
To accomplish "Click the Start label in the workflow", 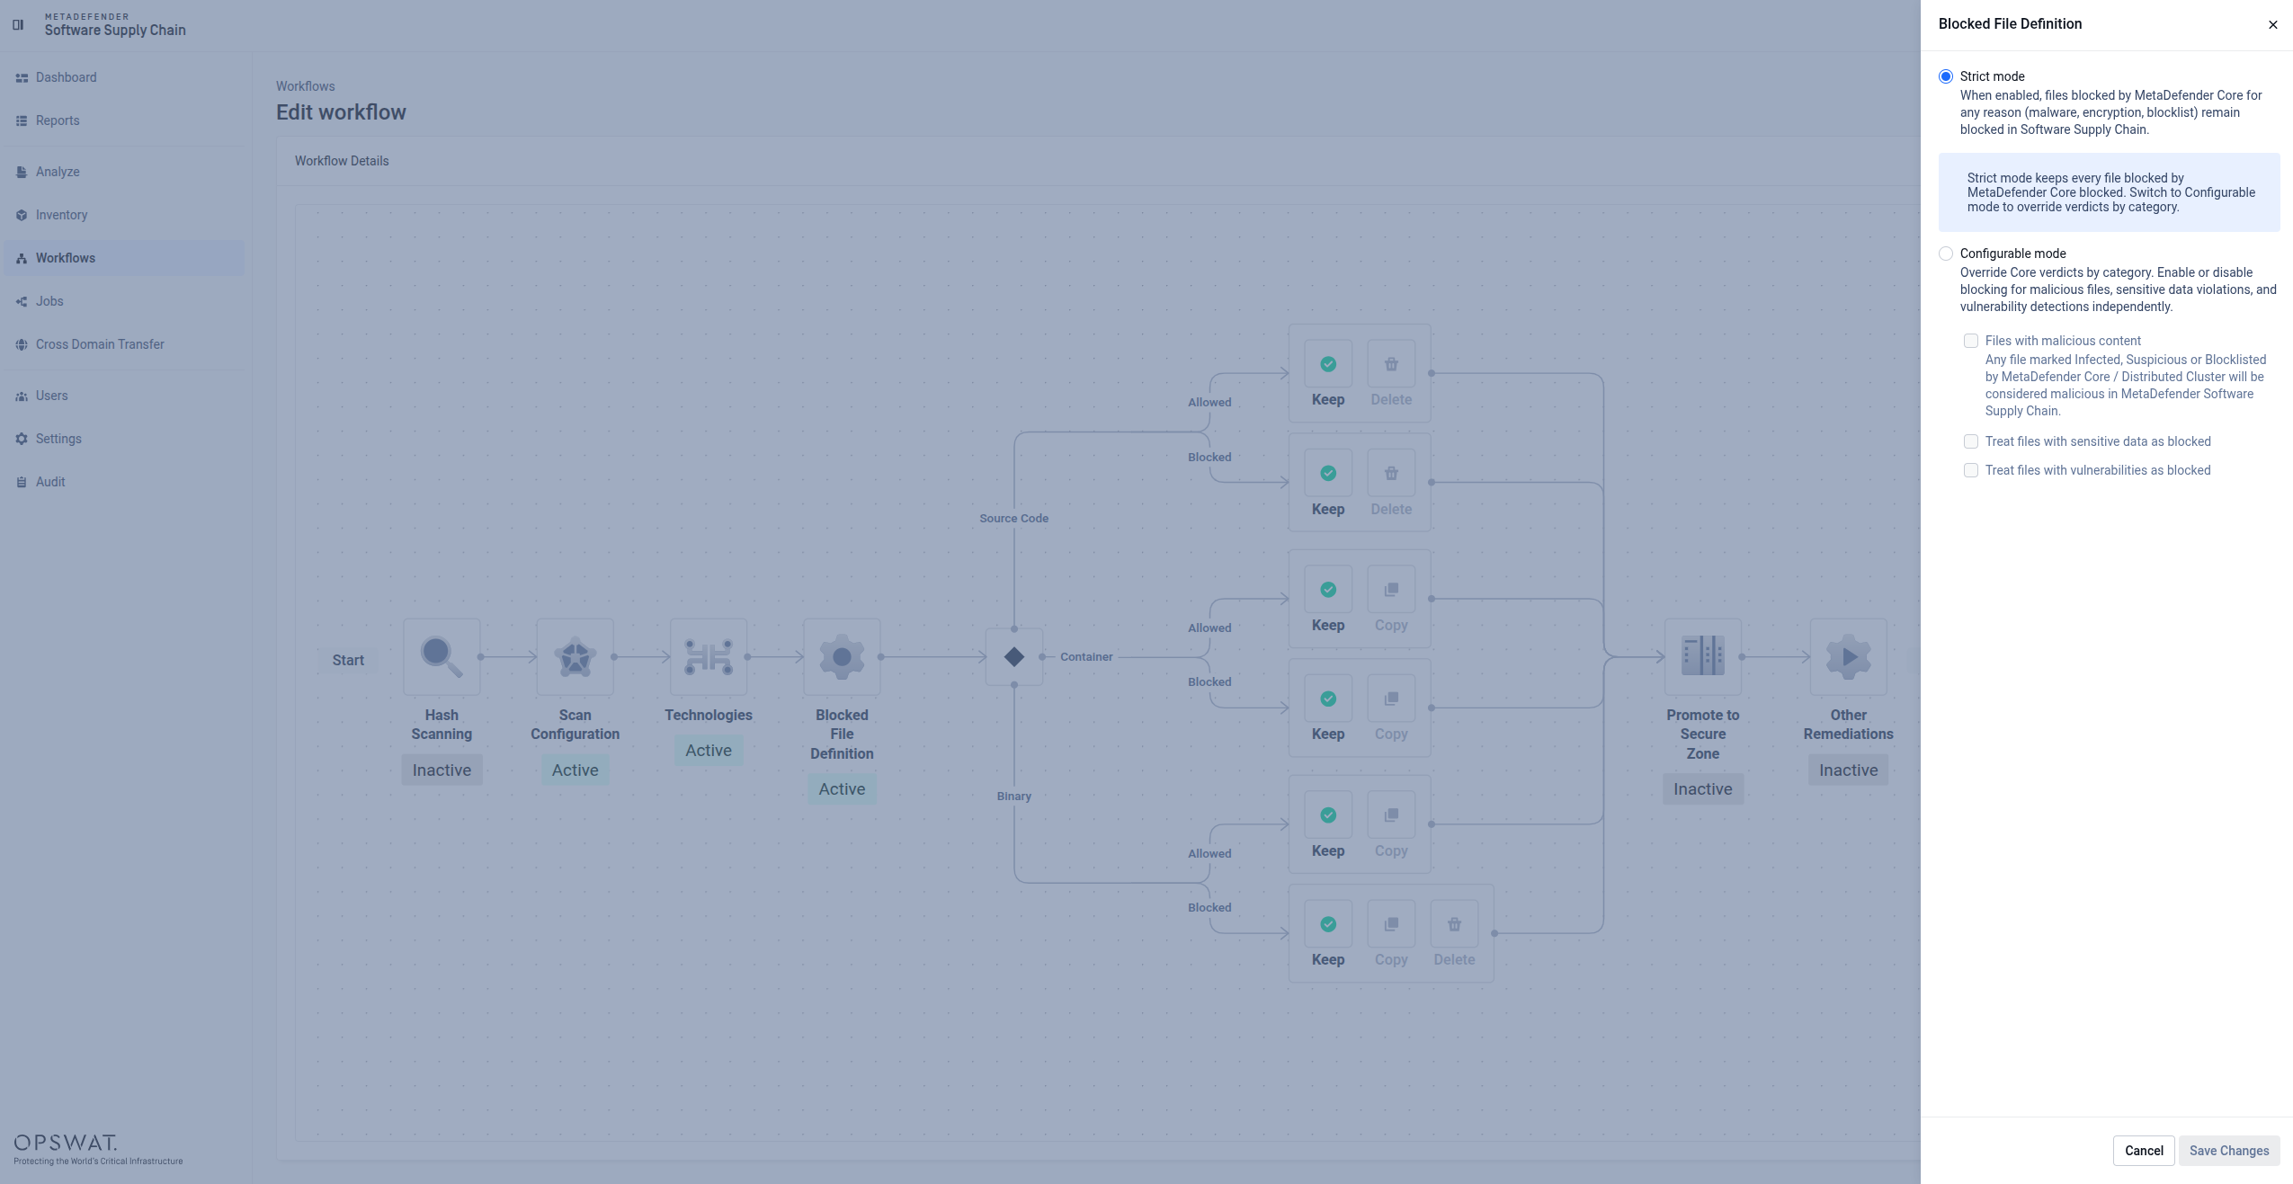I will pos(348,661).
